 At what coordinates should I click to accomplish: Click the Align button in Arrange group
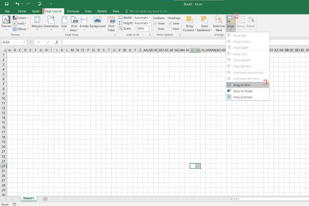(231, 23)
